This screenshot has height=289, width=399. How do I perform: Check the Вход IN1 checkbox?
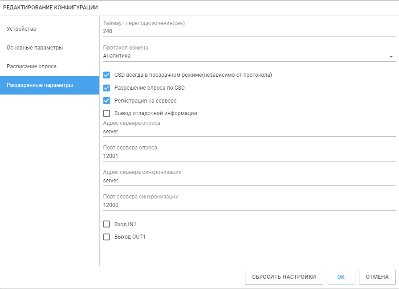click(106, 224)
